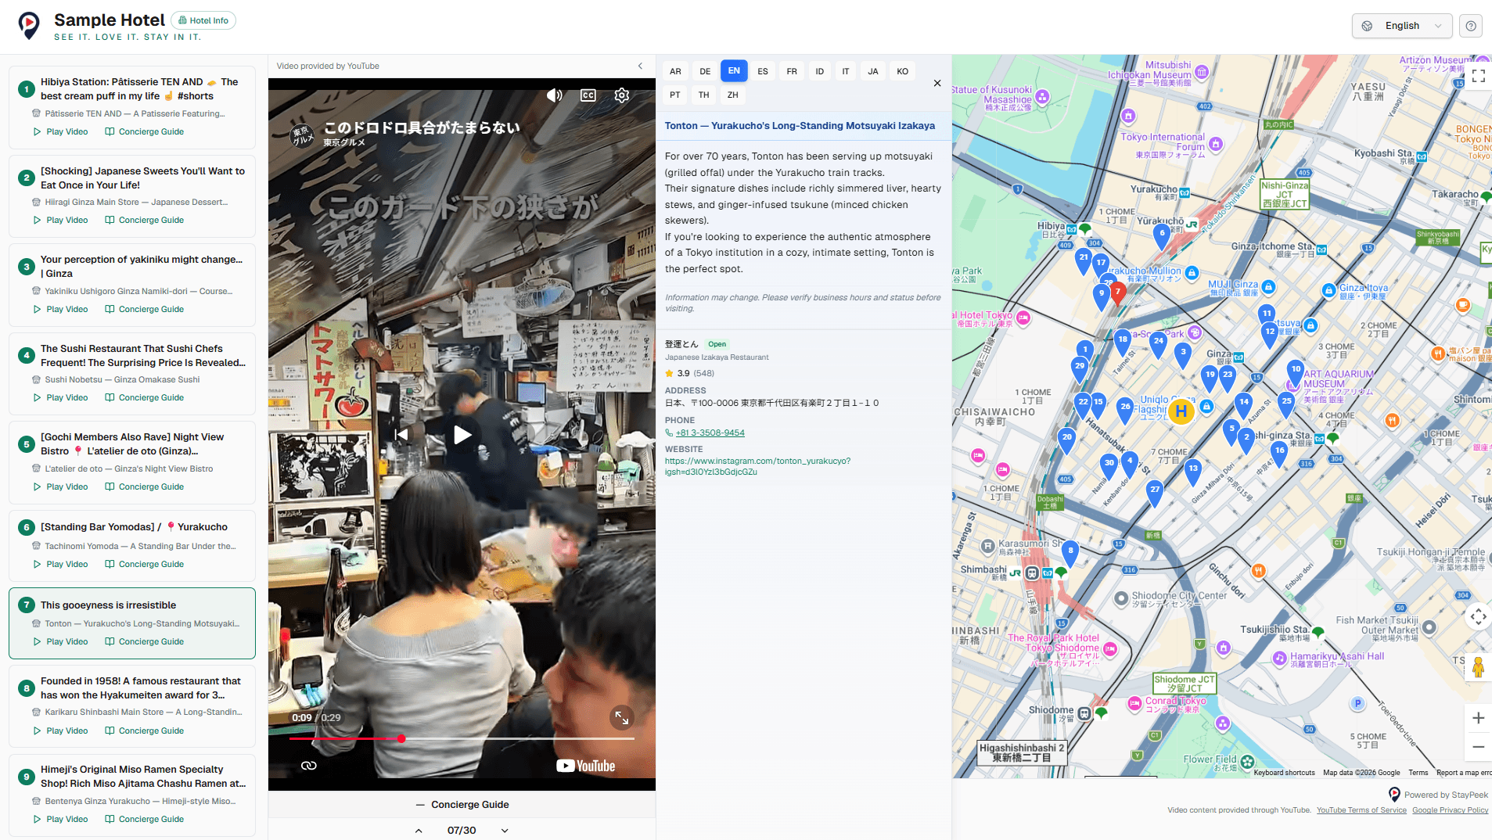1492x840 pixels.
Task: Call Tonton phone number link
Action: tap(710, 433)
